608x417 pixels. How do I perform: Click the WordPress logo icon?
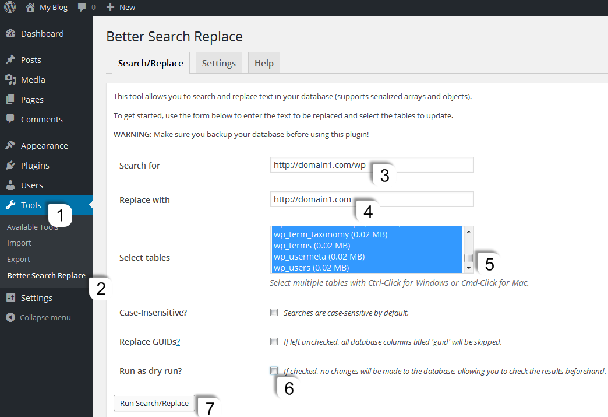pyautogui.click(x=10, y=7)
